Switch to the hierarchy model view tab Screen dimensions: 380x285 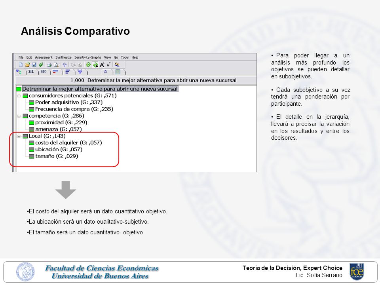(x=19, y=72)
